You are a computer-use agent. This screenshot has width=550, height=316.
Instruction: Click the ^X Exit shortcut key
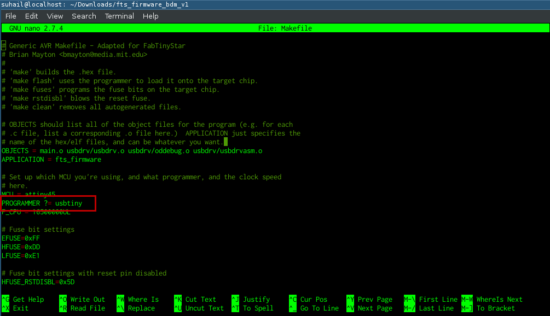point(5,308)
